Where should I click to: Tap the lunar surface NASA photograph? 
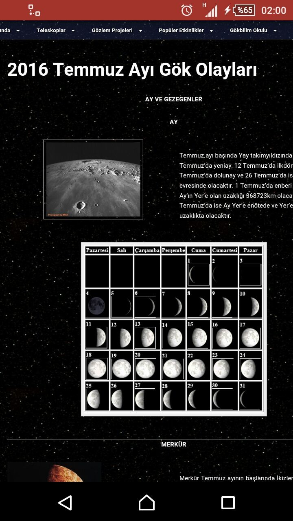point(93,180)
